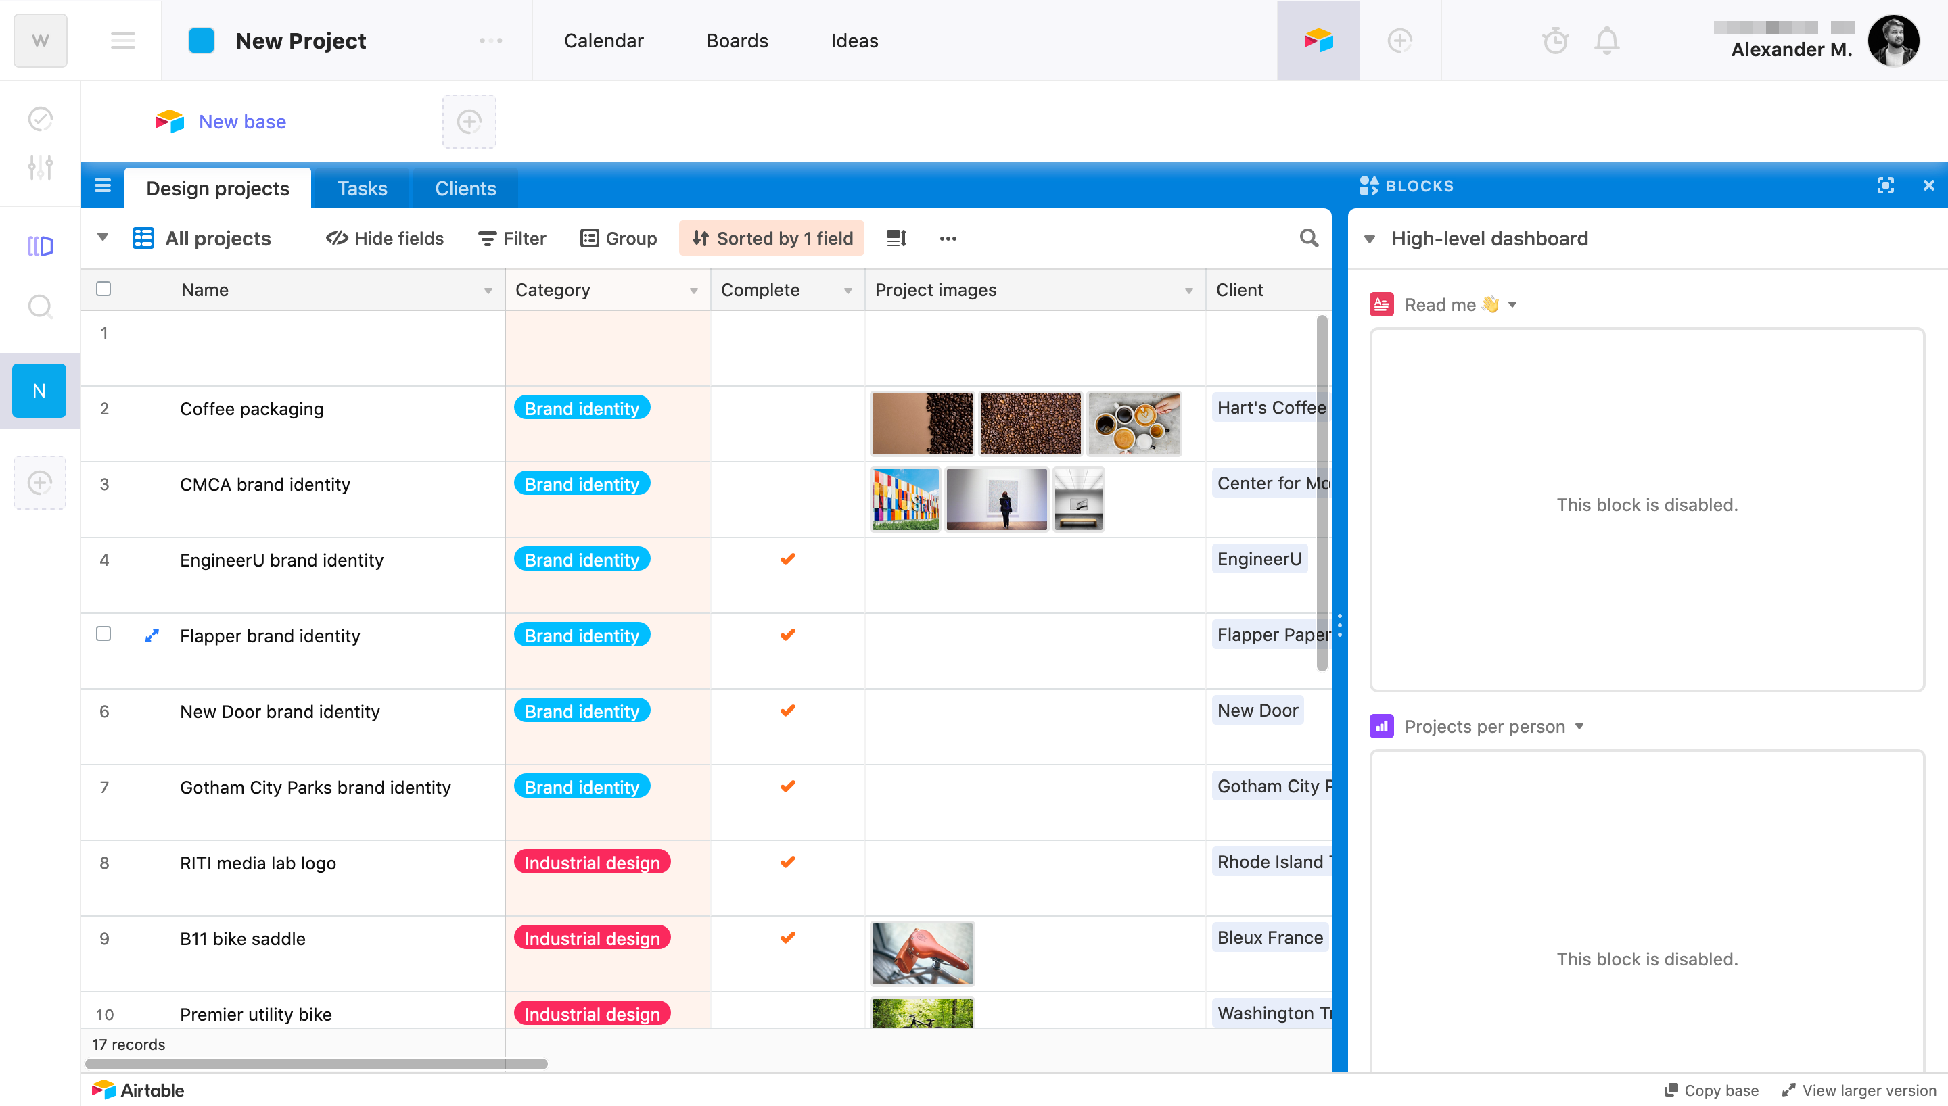Expand blocks panel to fullscreen
The image size is (1948, 1106).
coord(1885,186)
